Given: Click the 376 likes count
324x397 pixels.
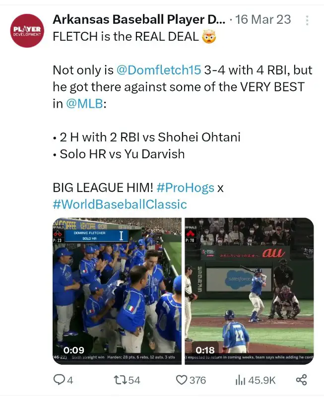Looking at the screenshot, I should (x=197, y=380).
